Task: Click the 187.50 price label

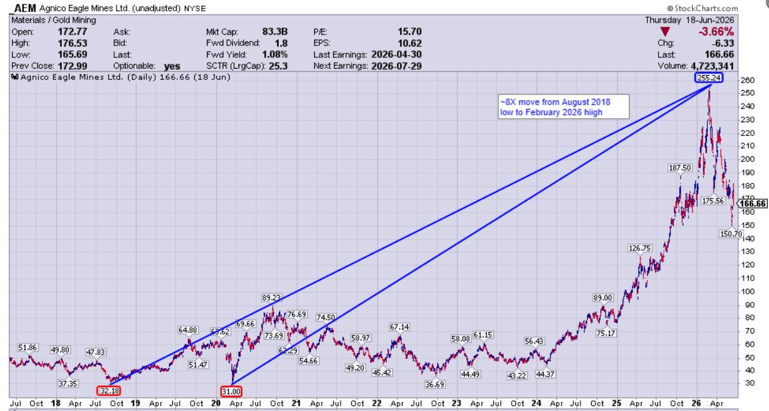Action: click(681, 168)
